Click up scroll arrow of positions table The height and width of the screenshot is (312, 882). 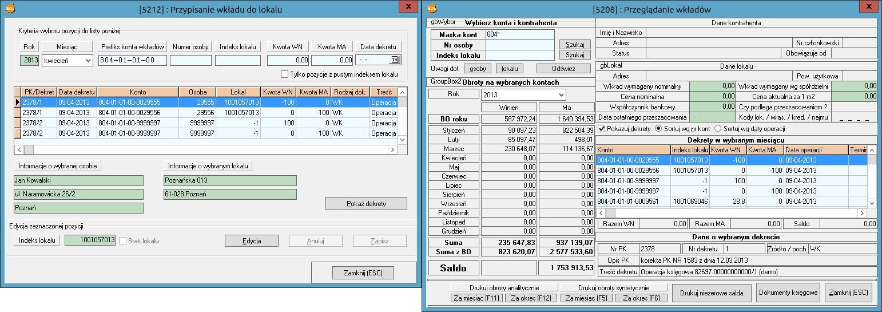(402, 92)
